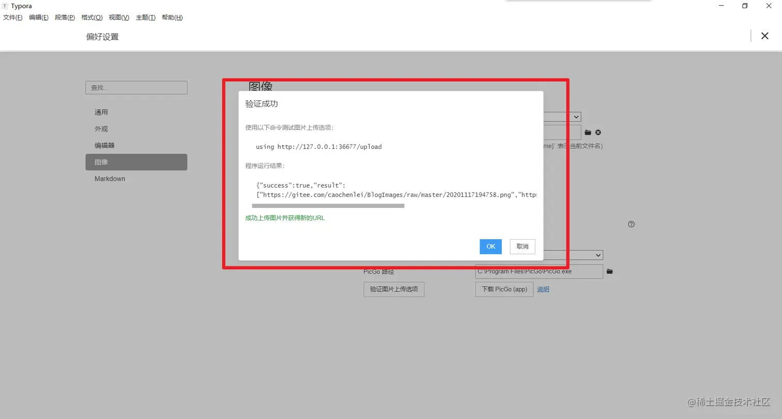Image resolution: width=782 pixels, height=419 pixels.
Task: Click the PicGo path input field
Action: point(539,271)
